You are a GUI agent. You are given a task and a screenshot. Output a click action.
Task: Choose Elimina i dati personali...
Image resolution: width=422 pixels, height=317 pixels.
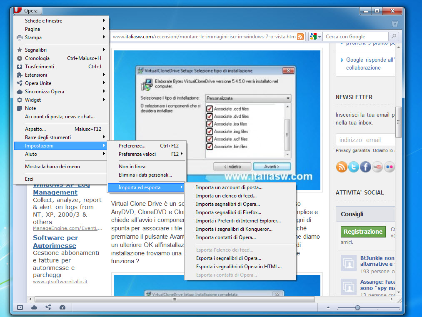pos(147,175)
